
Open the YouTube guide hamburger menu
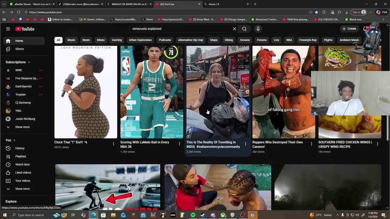[8, 29]
